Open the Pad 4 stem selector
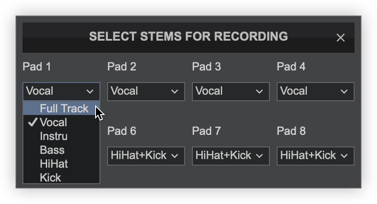Image resolution: width=377 pixels, height=204 pixels. click(x=316, y=91)
